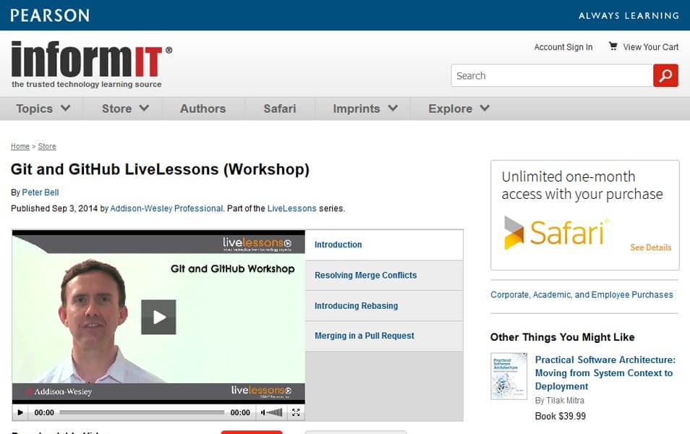Select Authors in the navigation bar
This screenshot has height=434, width=690.
(x=203, y=108)
